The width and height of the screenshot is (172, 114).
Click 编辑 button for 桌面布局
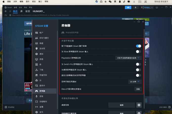(122, 105)
